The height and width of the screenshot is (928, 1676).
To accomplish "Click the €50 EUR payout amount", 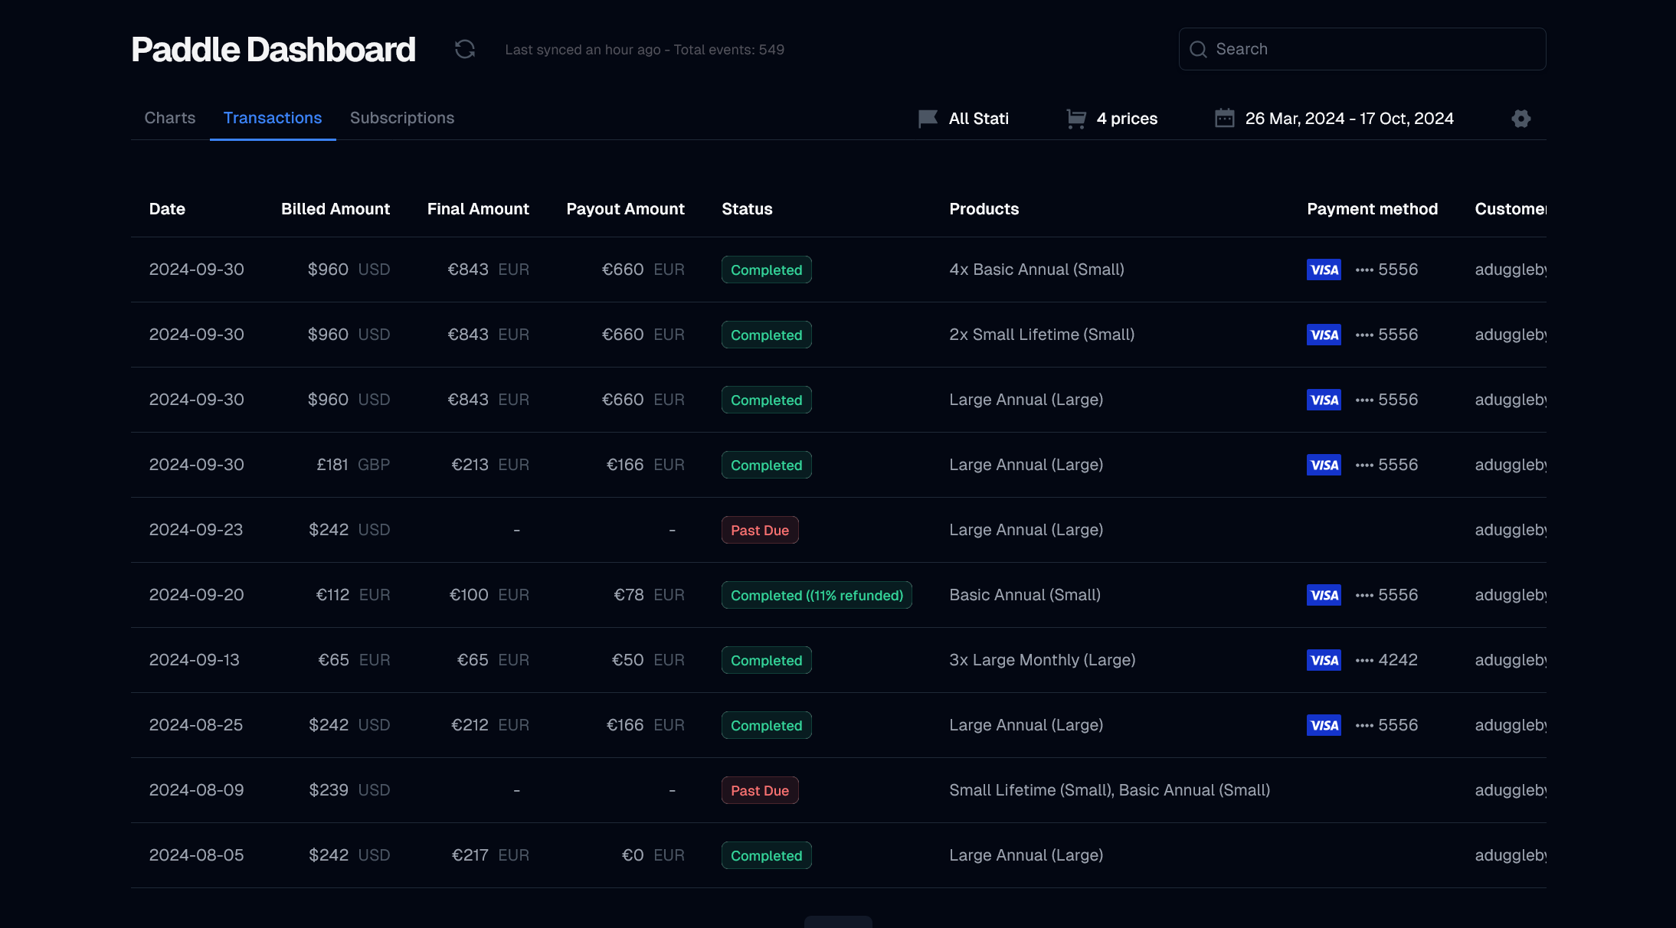I will click(648, 660).
